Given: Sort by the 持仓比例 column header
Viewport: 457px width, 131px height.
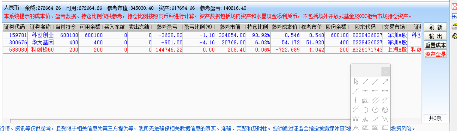Looking at the screenshot, I should [258, 27].
